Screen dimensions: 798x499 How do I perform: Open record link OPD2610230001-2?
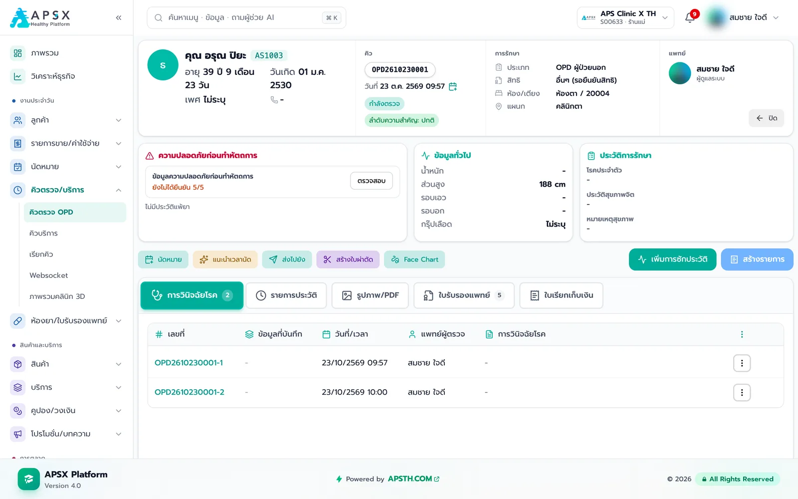click(190, 392)
